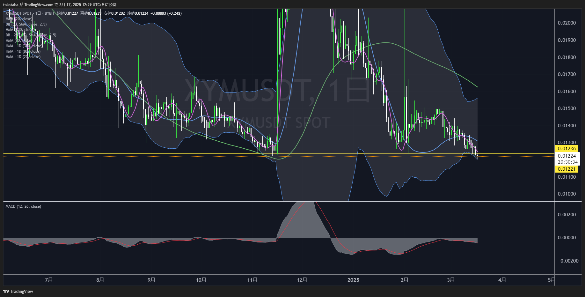Click the −0.00200 MACD axis label
585x297 pixels.
pos(568,261)
